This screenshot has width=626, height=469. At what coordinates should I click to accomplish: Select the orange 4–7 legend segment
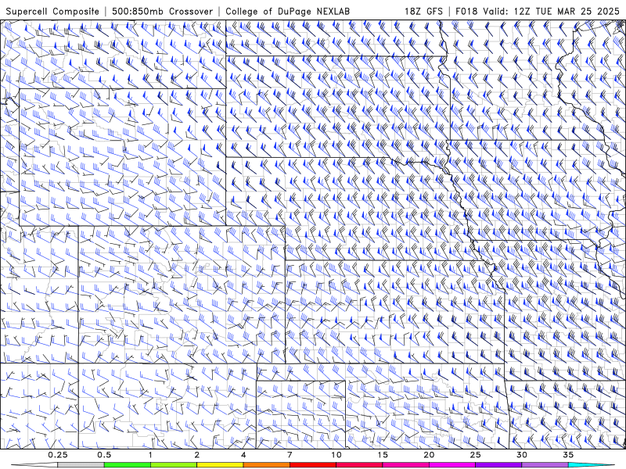266,465
